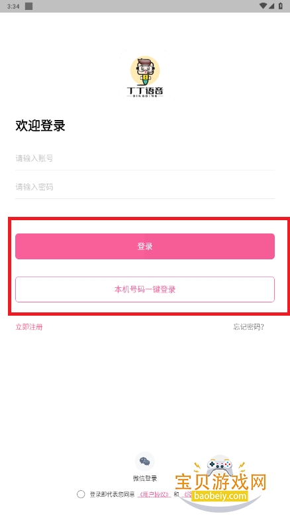Select the agreement consent radio circle
This screenshot has height=516, width=290.
tap(81, 494)
